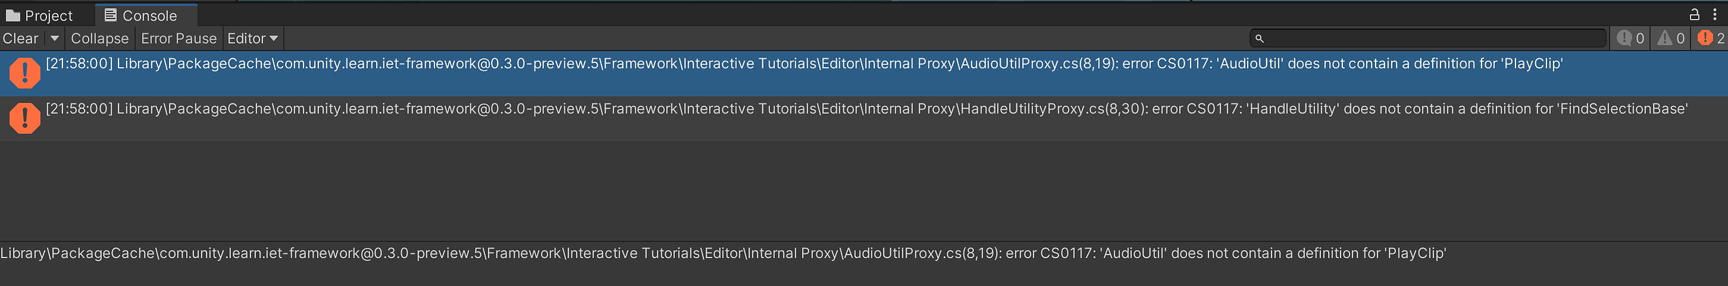Click the red error icon on the HandleUtilityProxy entry
Image resolution: width=1728 pixels, height=286 pixels.
coord(25,118)
